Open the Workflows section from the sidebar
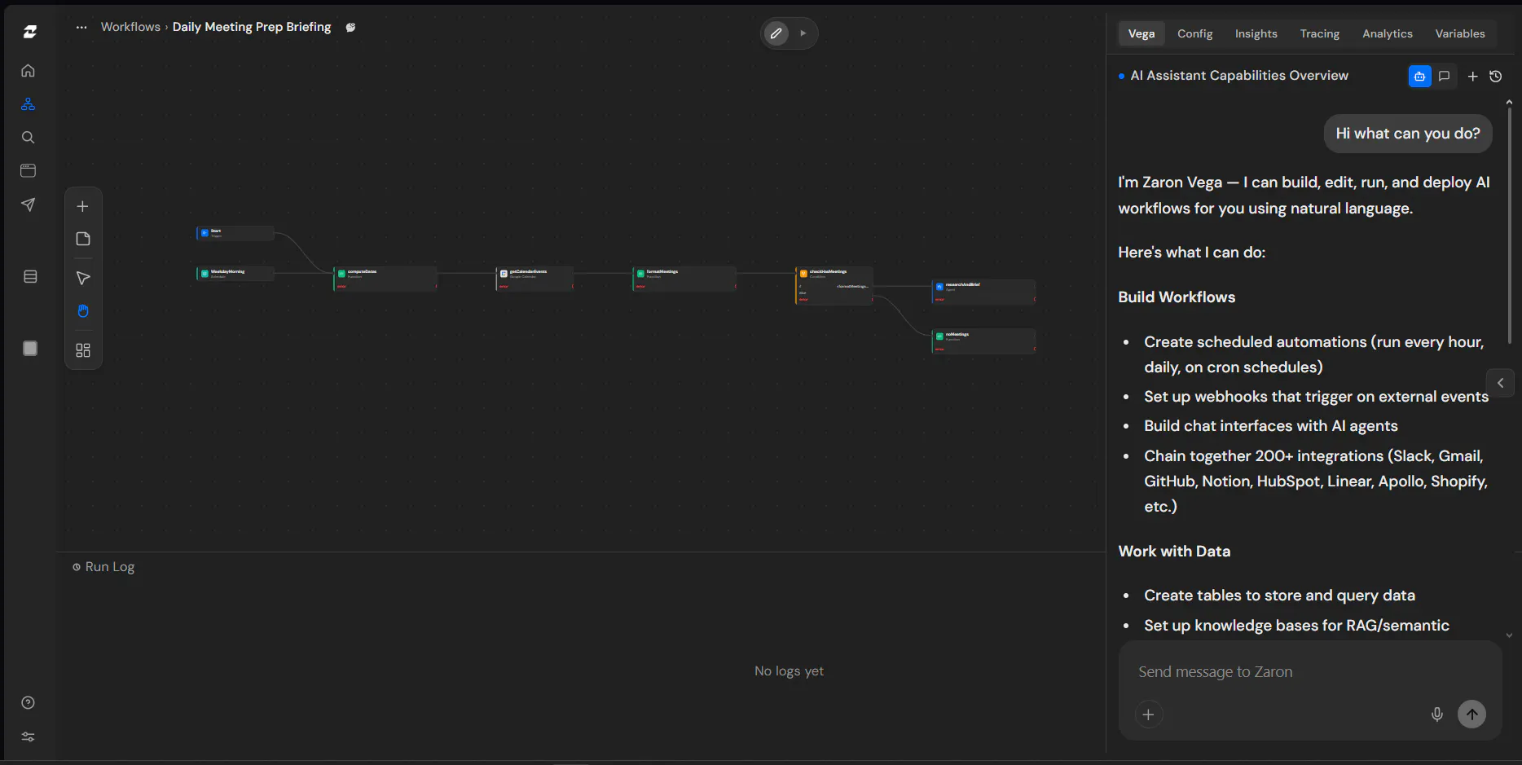Screen dimensions: 1522x765 (28, 104)
